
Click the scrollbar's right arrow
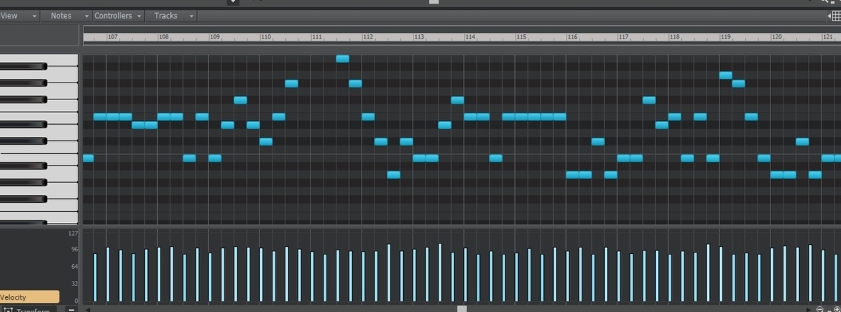808,309
